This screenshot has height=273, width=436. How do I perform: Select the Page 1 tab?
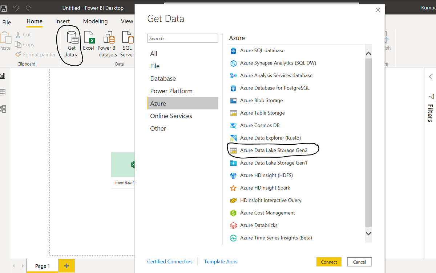[42, 266]
